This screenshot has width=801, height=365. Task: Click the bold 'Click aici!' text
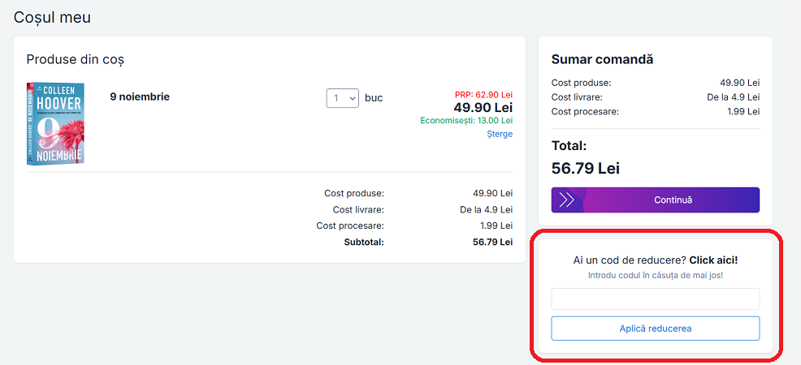coord(713,260)
